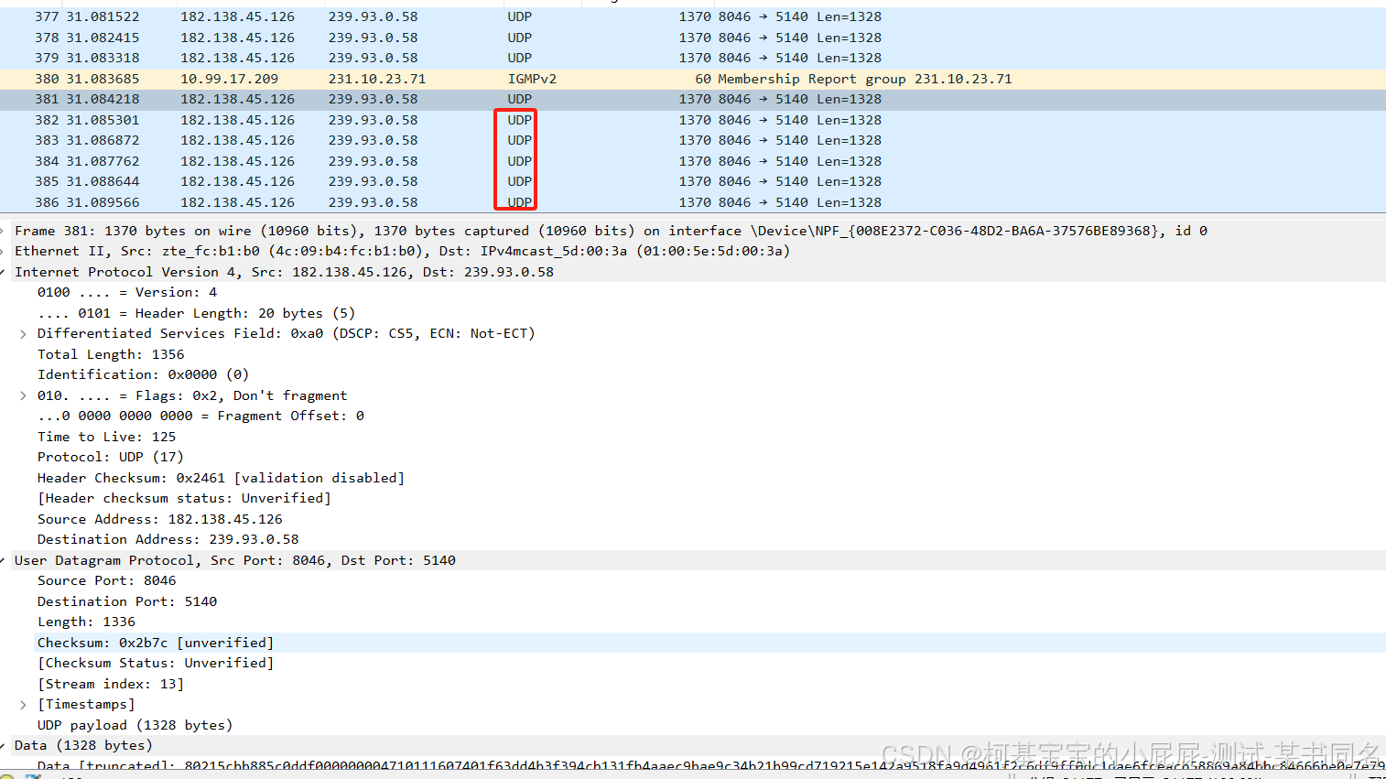
Task: Select the Fragment Offset: 0 line
Action: (x=200, y=416)
